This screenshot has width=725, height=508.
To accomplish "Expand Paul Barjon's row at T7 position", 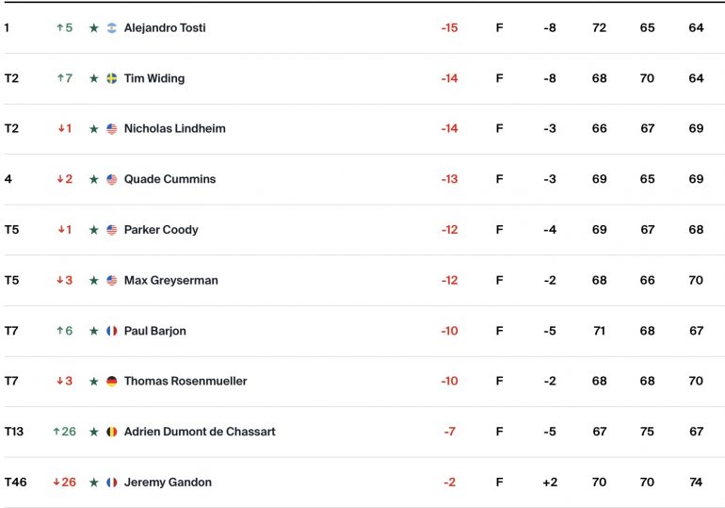I will [11, 331].
